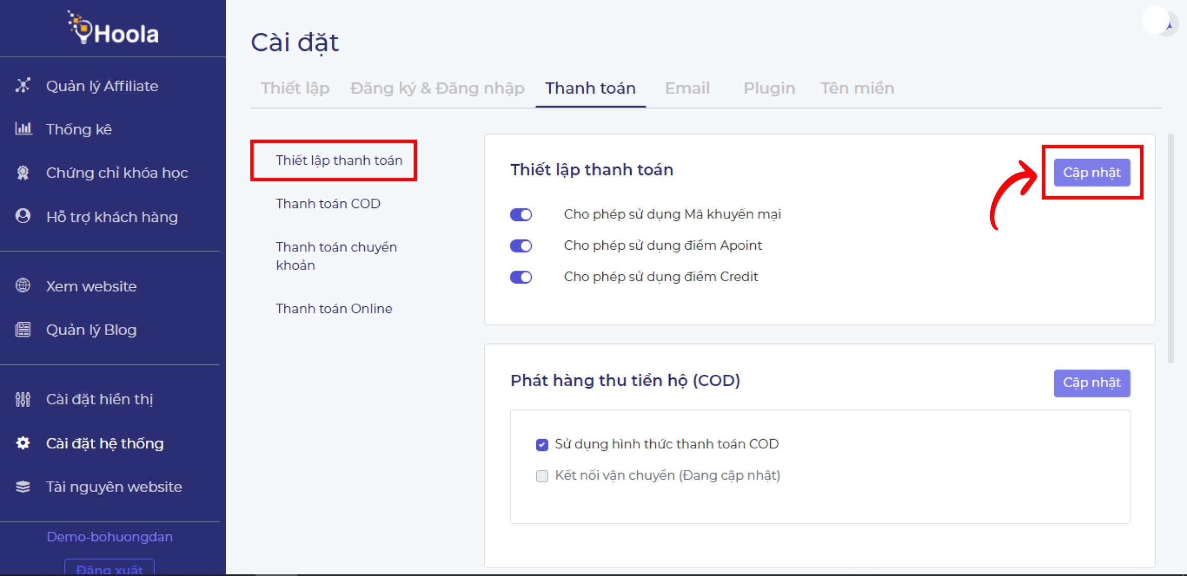Viewport: 1187px width, 576px height.
Task: Toggle the điểm Credit switch
Action: pyautogui.click(x=521, y=277)
